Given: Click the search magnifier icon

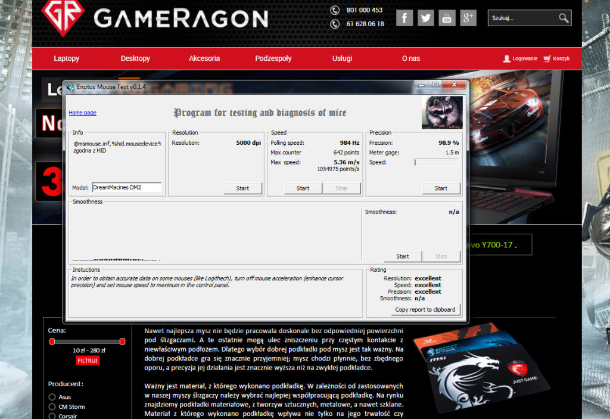Looking at the screenshot, I should coord(564,18).
